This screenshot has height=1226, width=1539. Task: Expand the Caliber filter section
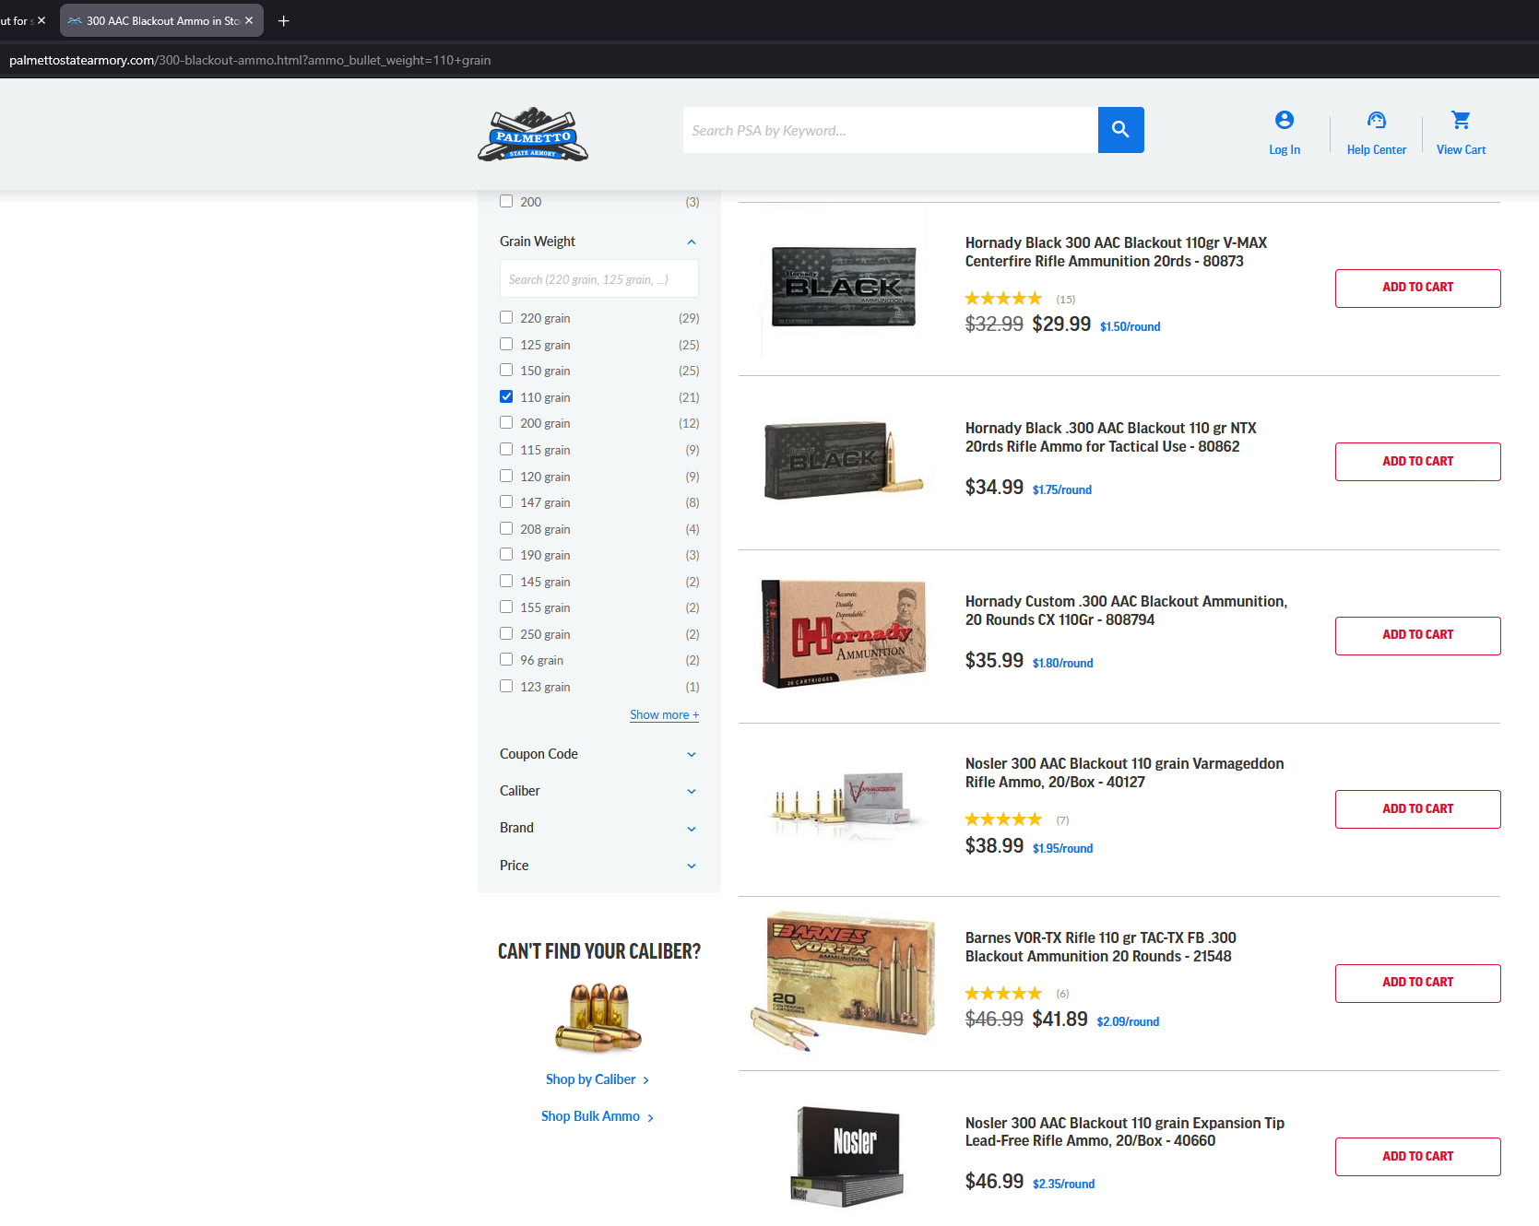692,791
